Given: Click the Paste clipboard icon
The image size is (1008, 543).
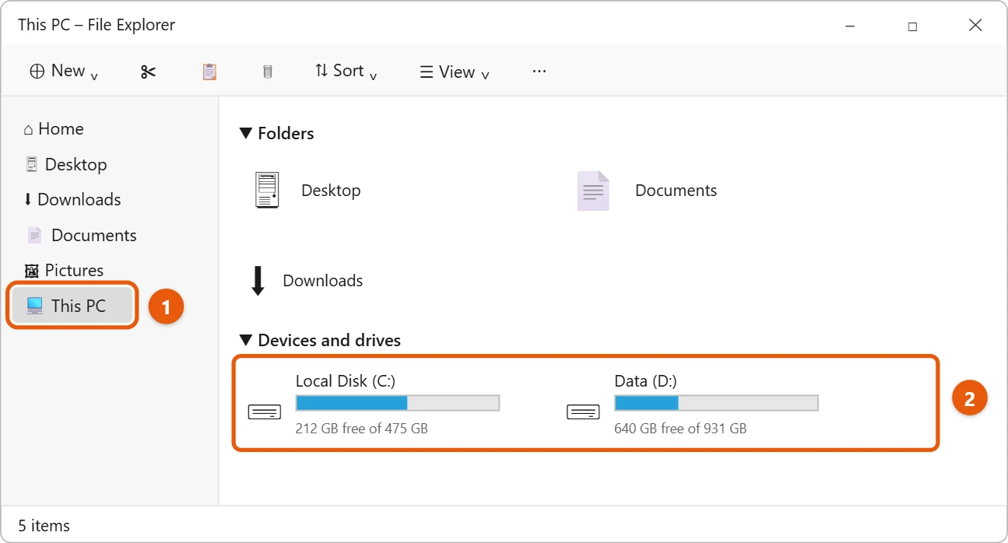Looking at the screenshot, I should click(x=209, y=72).
